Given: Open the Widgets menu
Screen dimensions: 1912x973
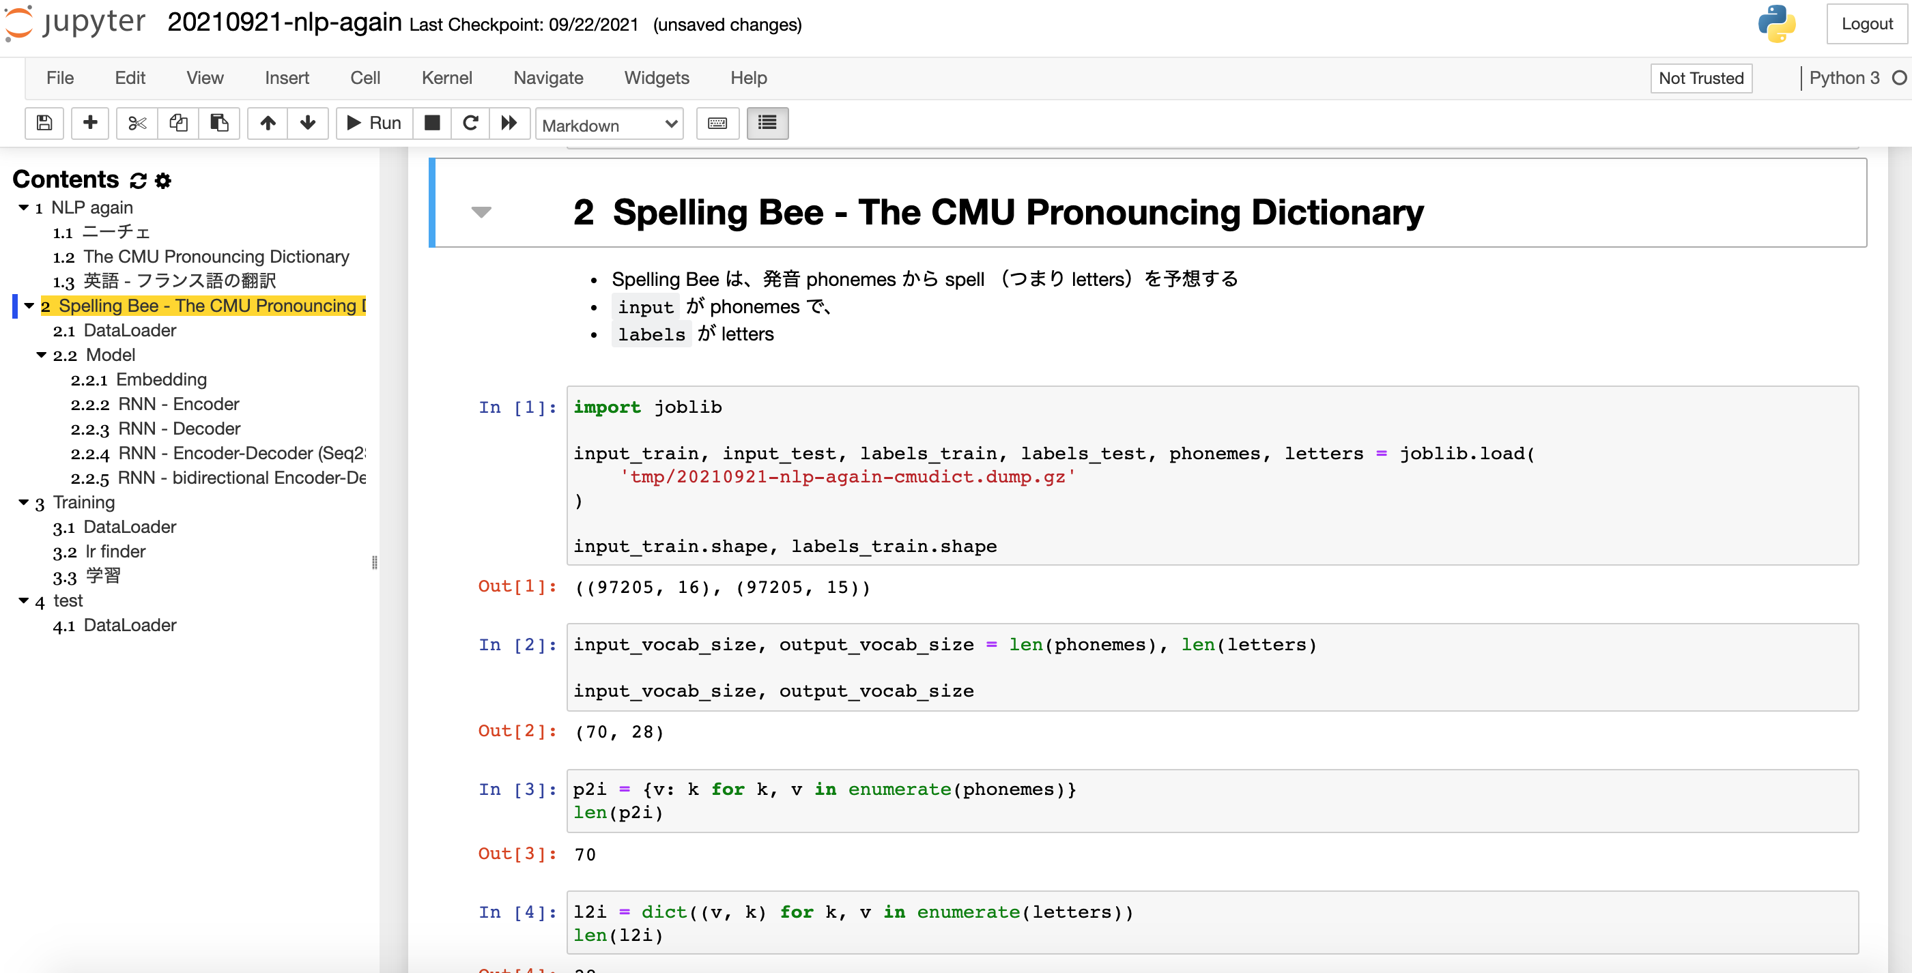Looking at the screenshot, I should click(x=656, y=78).
